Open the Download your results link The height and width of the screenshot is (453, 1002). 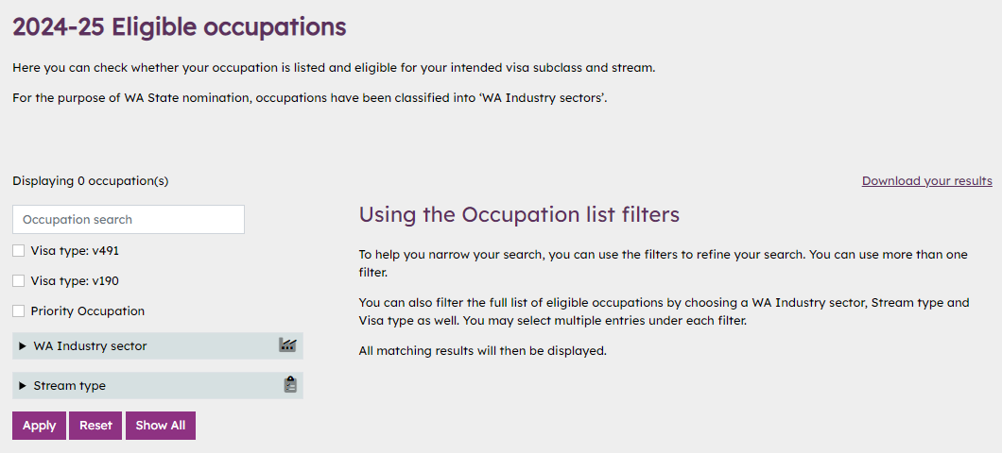point(926,180)
